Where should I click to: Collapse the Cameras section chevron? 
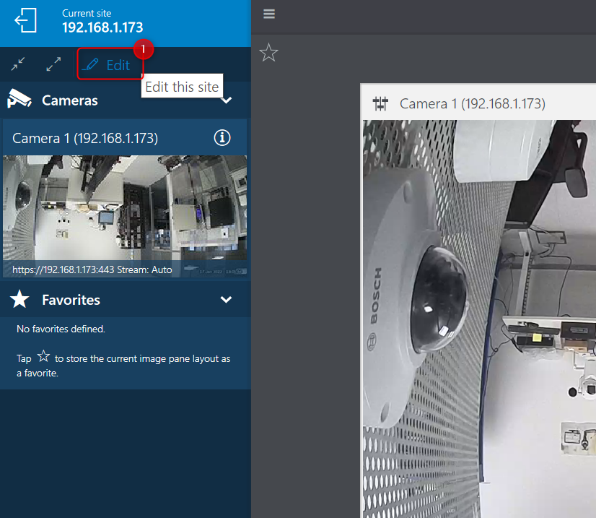coord(227,100)
